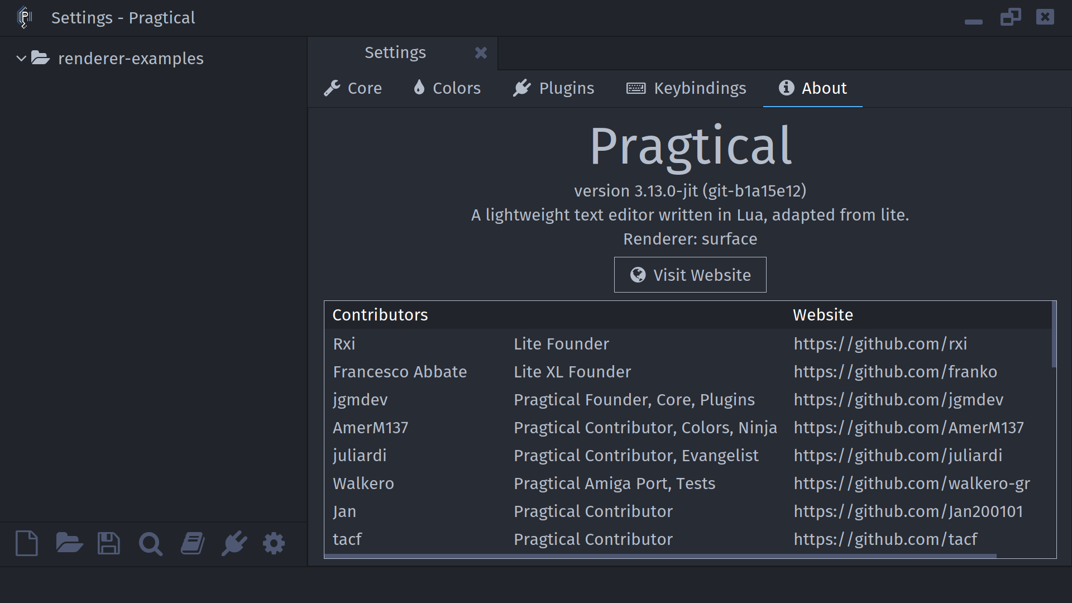1072x603 pixels.
Task: Switch to the Colors settings tab
Action: click(447, 88)
